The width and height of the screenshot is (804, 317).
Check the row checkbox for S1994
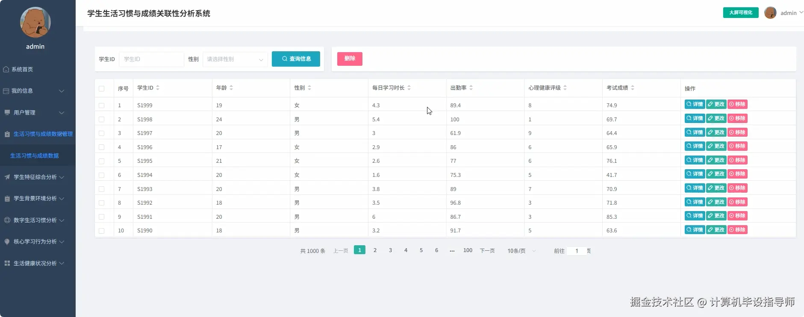pos(101,175)
